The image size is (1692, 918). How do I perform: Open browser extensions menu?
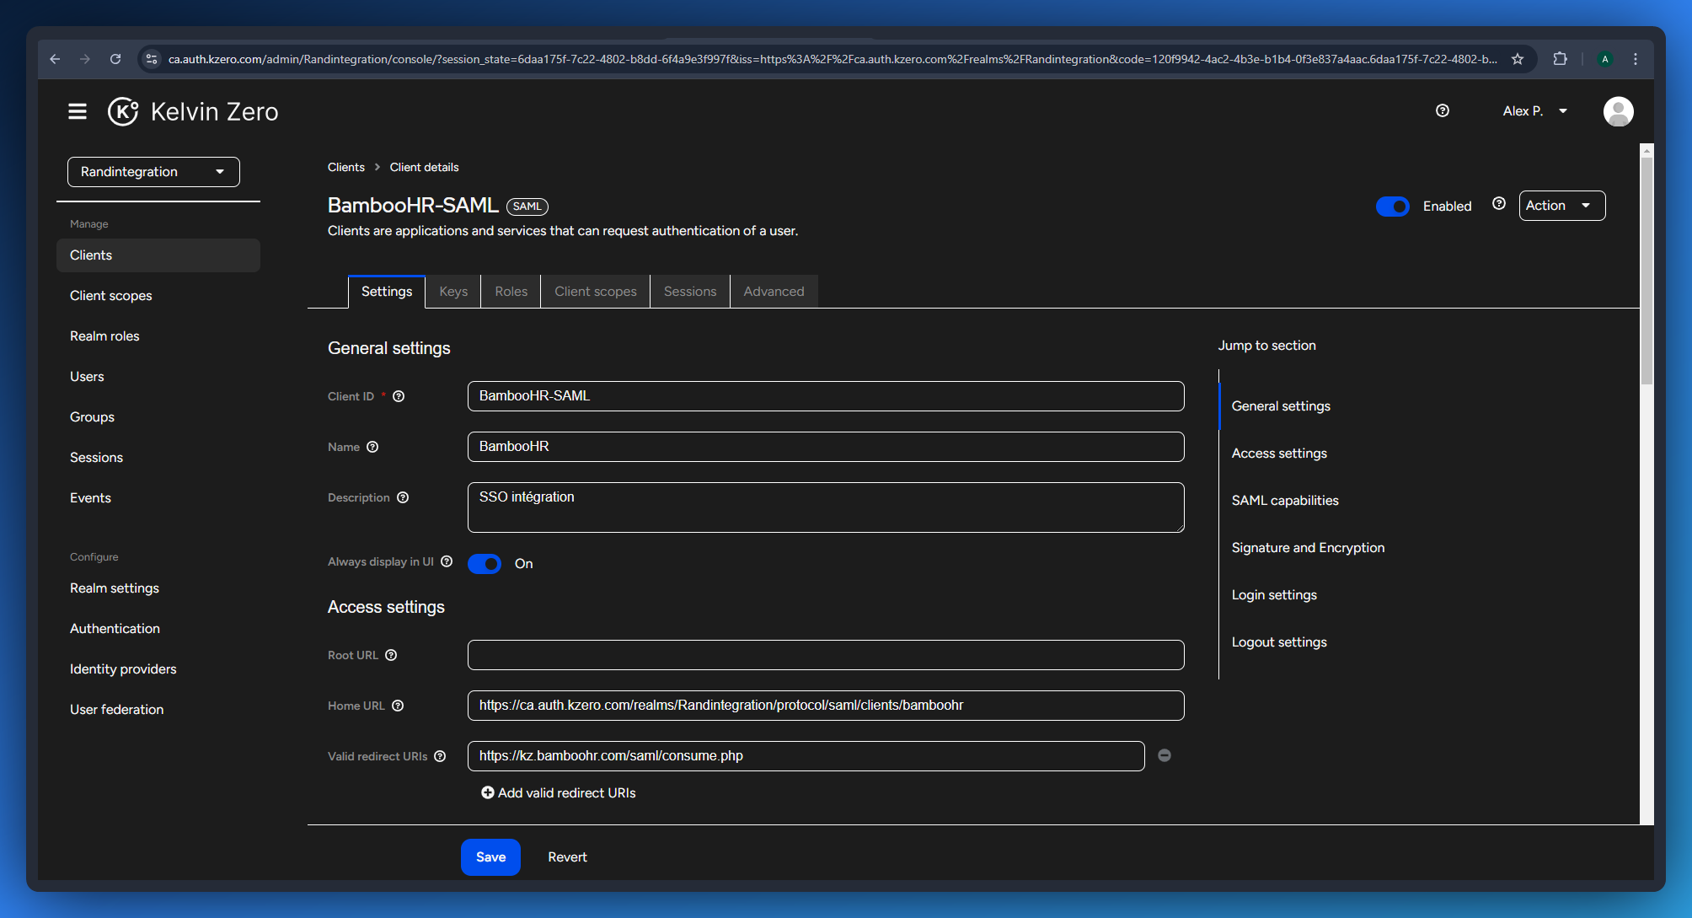click(x=1560, y=59)
